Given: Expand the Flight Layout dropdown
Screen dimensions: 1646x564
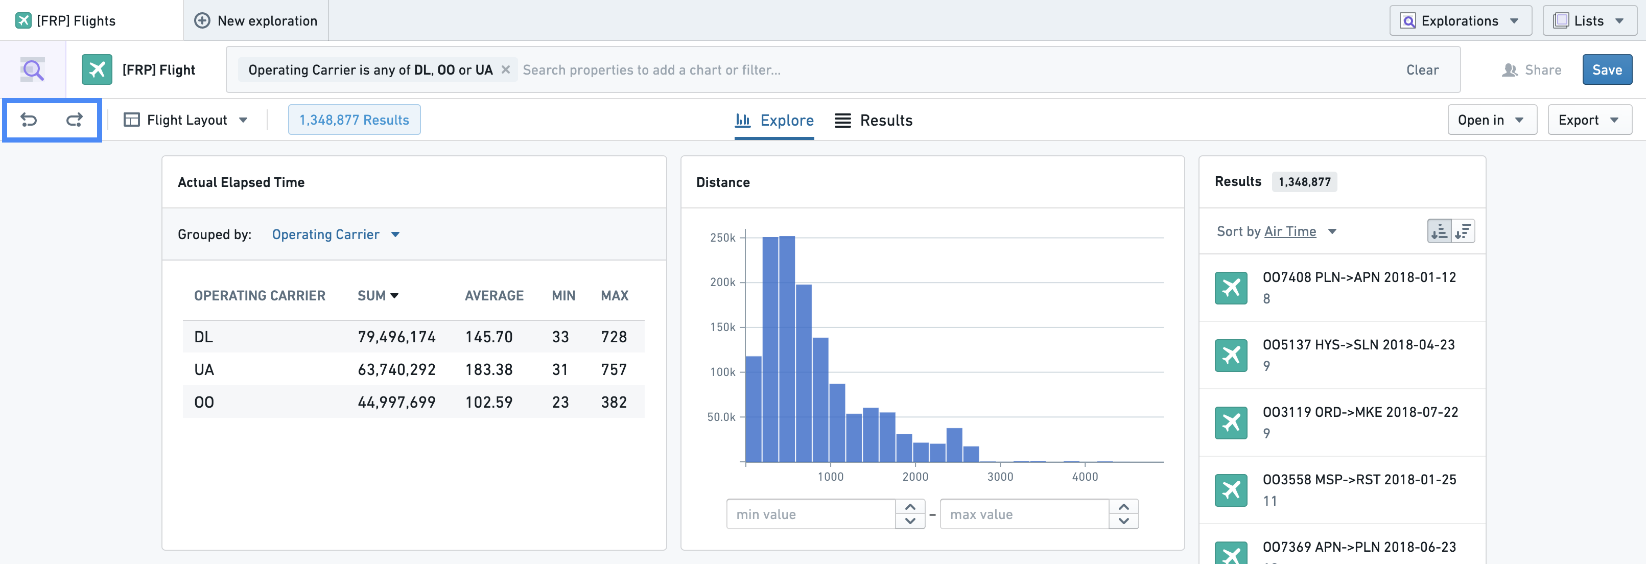Looking at the screenshot, I should pos(186,120).
